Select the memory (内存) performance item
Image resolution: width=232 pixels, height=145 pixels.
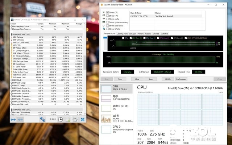[x=116, y=98]
